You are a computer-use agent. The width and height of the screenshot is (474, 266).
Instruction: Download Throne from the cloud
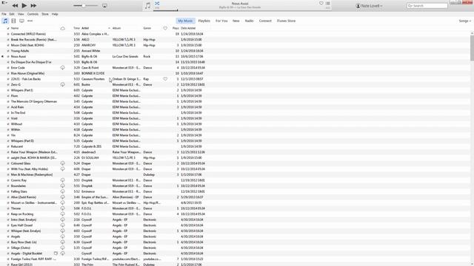tap(62, 208)
